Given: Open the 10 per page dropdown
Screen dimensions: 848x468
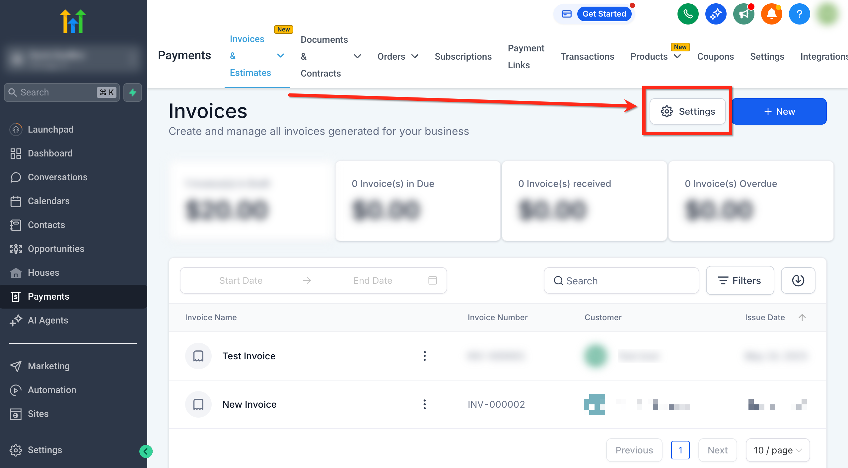Looking at the screenshot, I should (778, 450).
